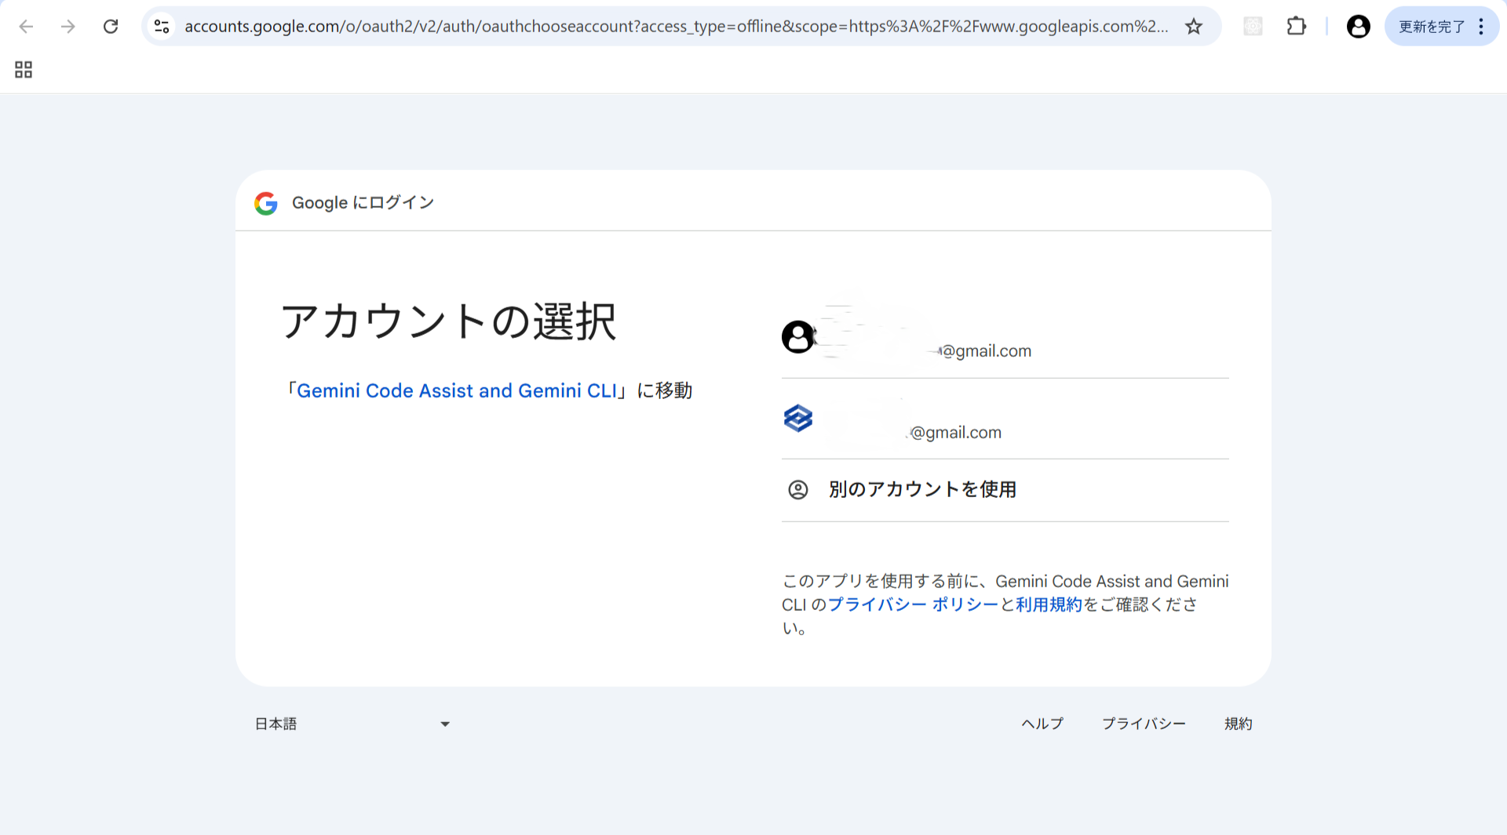Click the ヘルプ footer link
The image size is (1507, 835).
1042,724
